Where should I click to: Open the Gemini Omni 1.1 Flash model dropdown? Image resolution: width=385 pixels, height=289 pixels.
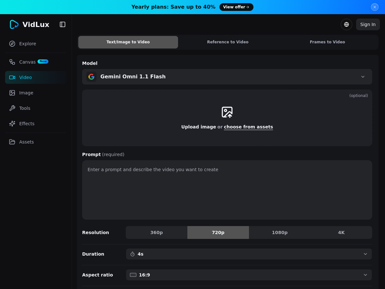click(x=227, y=77)
